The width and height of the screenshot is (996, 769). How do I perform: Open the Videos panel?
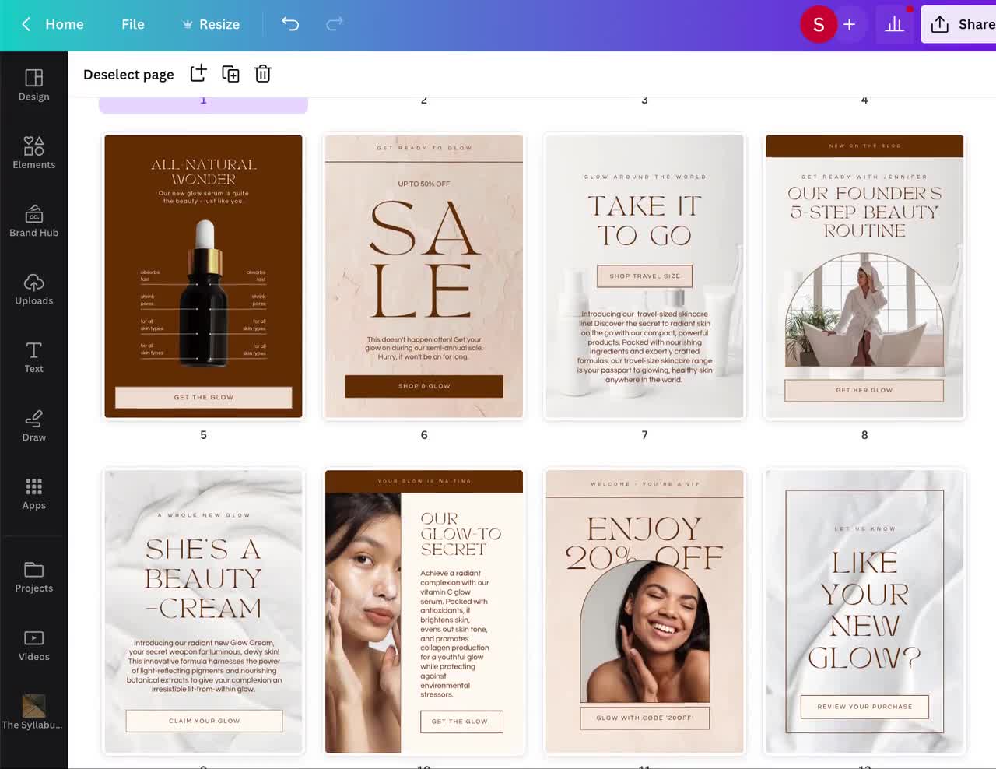point(33,644)
